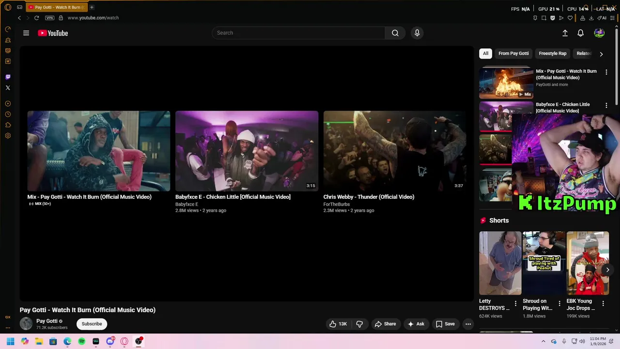Screen dimensions: 620x349
Task: Open History clock icon in sidebar
Action: tap(8, 114)
